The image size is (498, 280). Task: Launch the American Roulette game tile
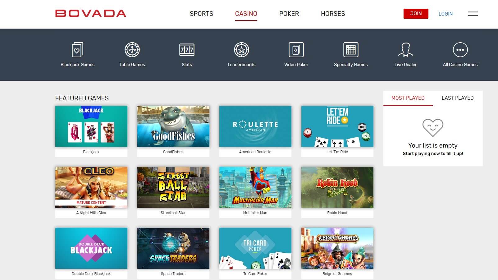pyautogui.click(x=255, y=126)
